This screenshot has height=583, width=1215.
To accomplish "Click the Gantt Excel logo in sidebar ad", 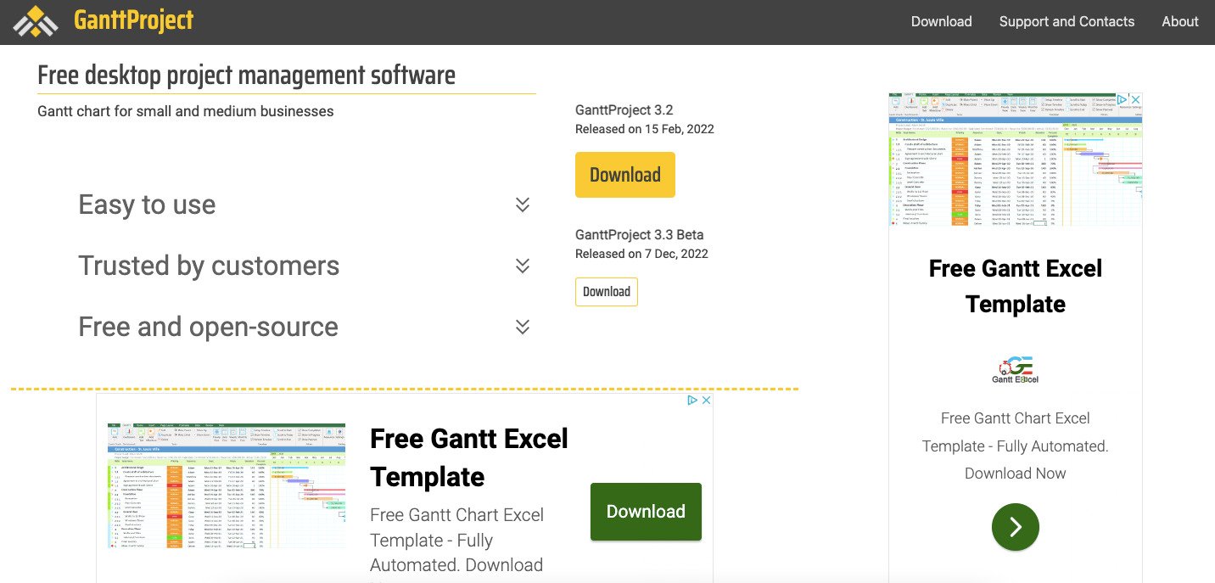I will point(1015,367).
